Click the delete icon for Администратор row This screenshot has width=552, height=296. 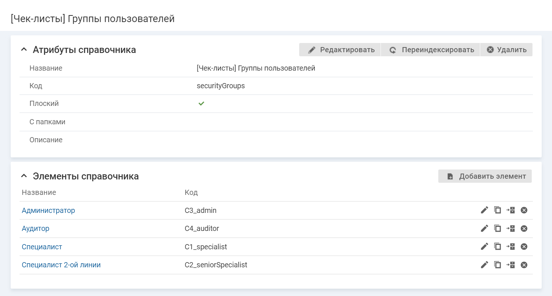click(524, 210)
